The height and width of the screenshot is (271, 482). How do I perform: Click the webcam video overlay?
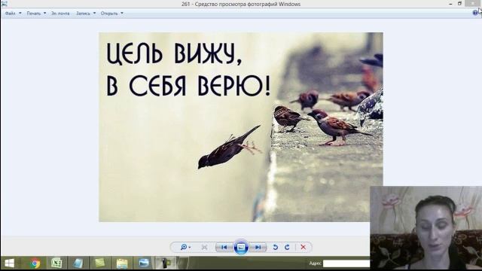[426, 227]
